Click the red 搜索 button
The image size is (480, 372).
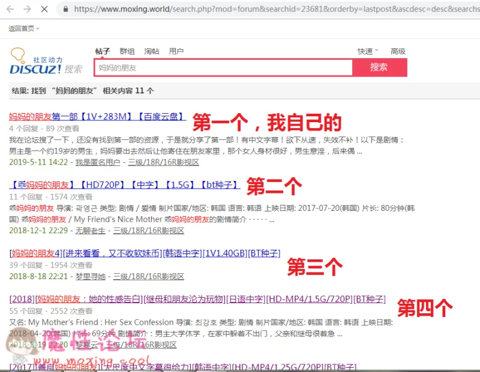pyautogui.click(x=379, y=67)
